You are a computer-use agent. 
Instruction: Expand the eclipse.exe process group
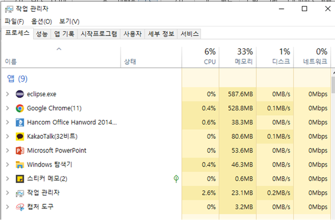(x=8, y=94)
